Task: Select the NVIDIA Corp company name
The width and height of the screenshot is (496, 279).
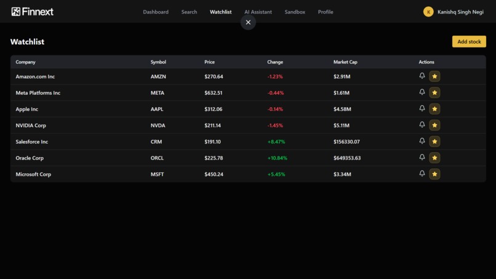Action: pos(31,126)
